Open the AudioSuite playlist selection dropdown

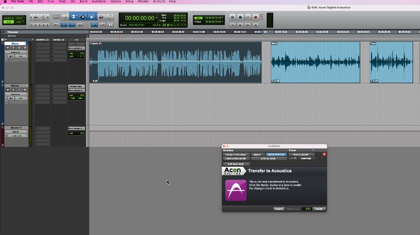[258, 154]
